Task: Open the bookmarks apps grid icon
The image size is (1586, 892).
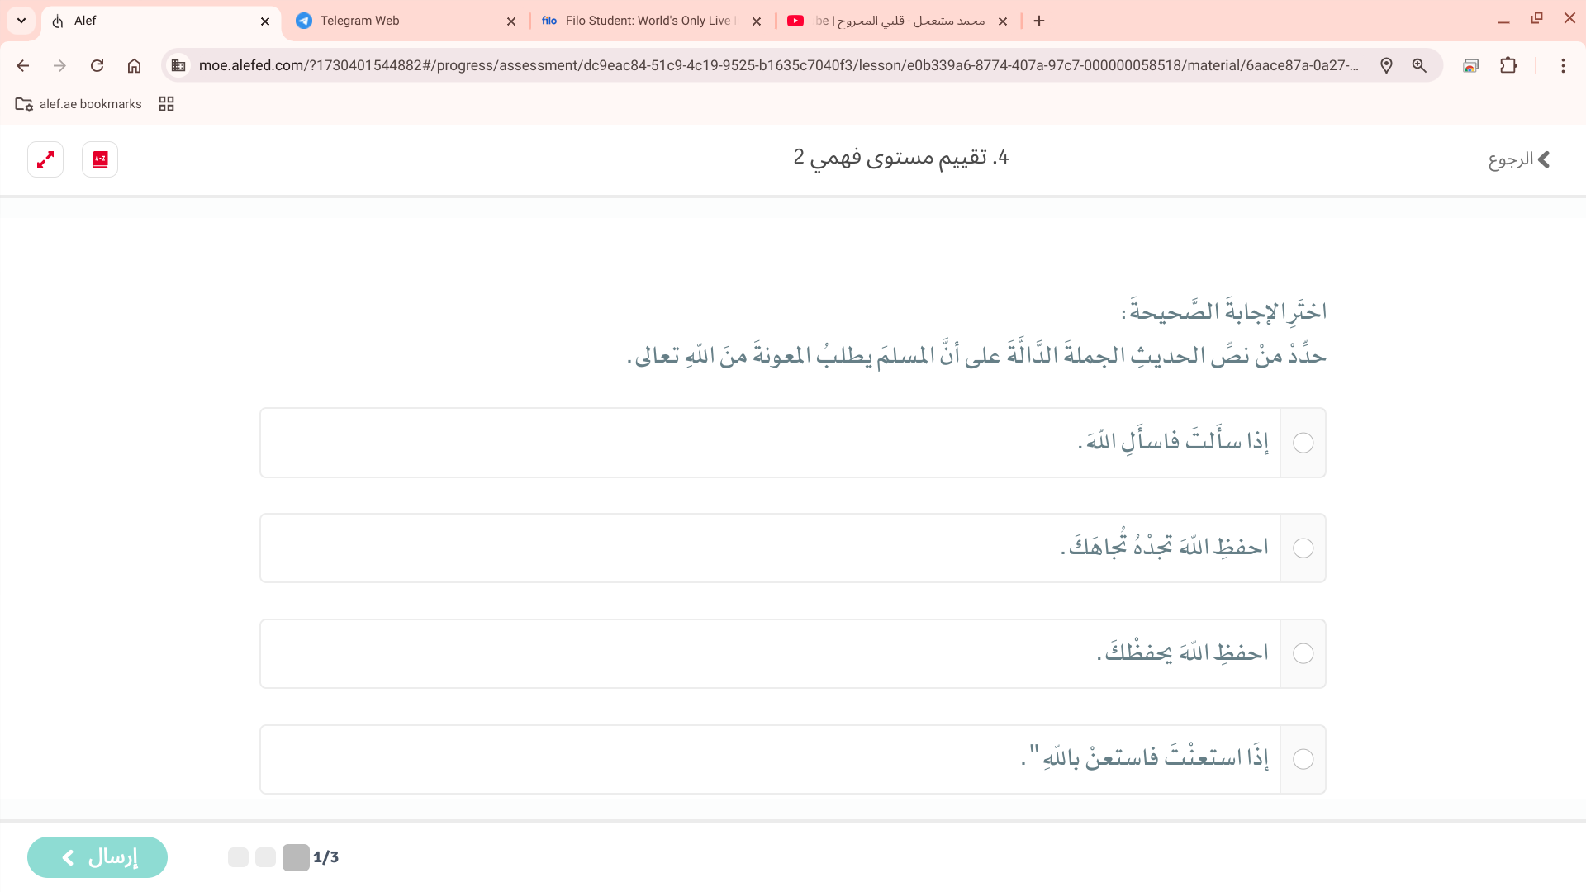Action: click(166, 104)
